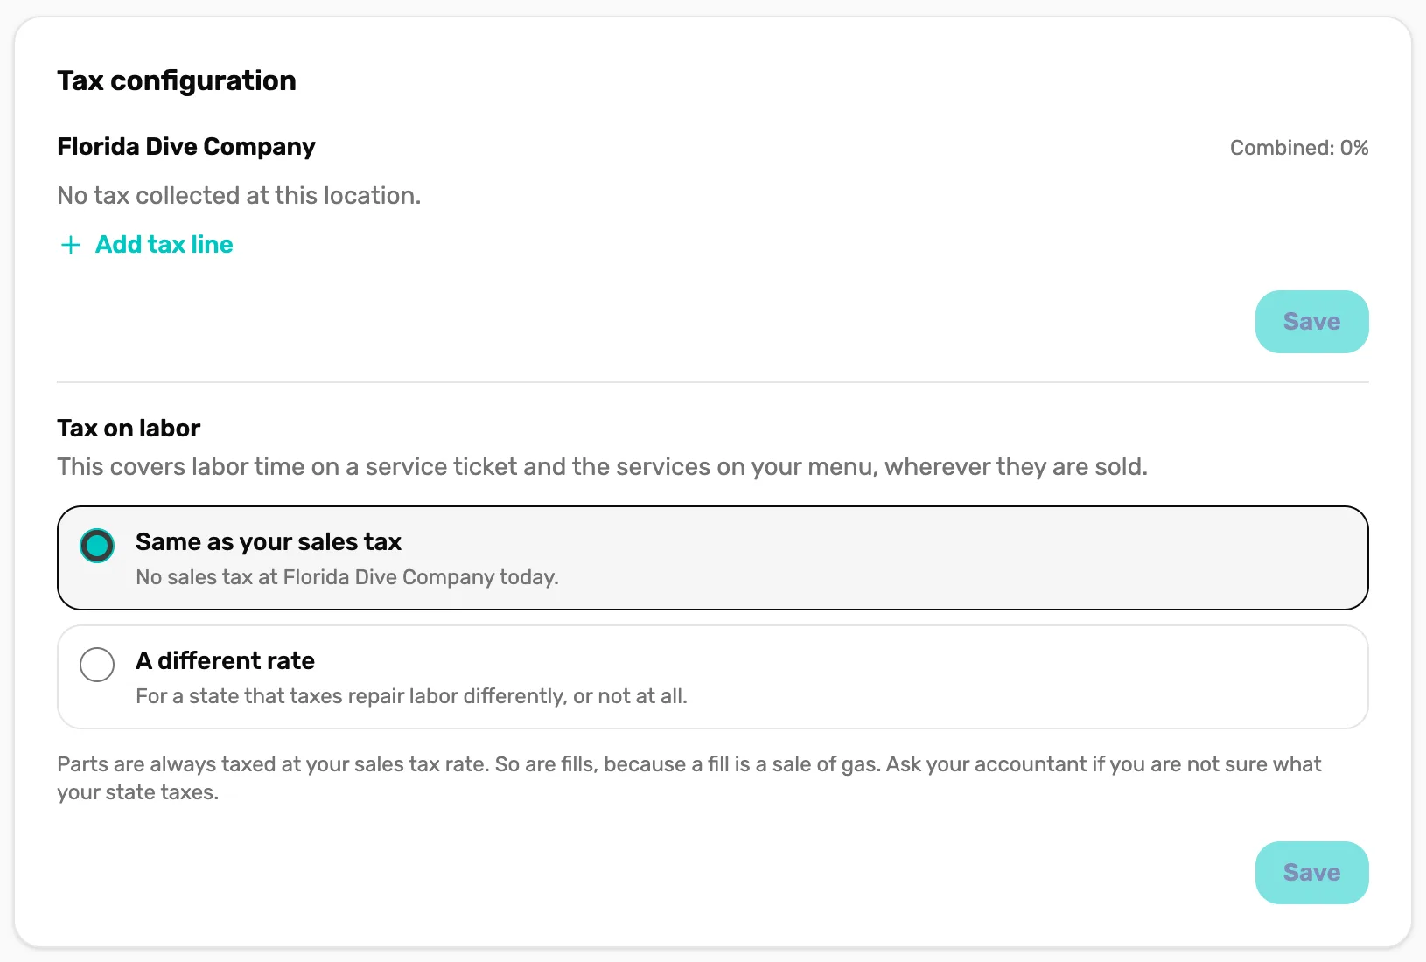Click the Combined: 0% text
1426x962 pixels.
[1299, 148]
